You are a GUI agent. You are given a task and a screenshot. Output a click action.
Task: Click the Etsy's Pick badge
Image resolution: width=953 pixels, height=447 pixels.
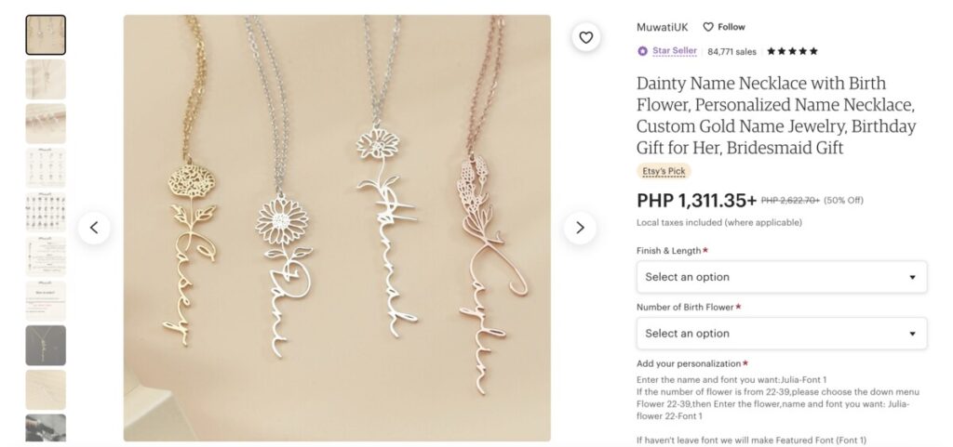pos(664,172)
